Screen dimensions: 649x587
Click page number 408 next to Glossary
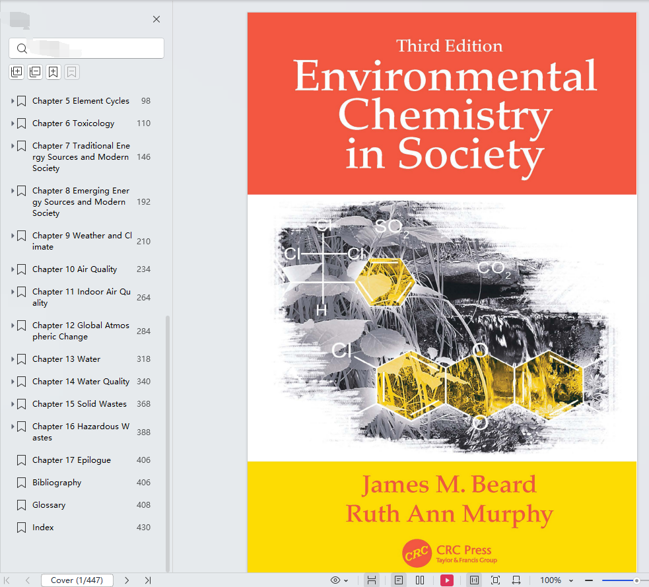(x=143, y=504)
